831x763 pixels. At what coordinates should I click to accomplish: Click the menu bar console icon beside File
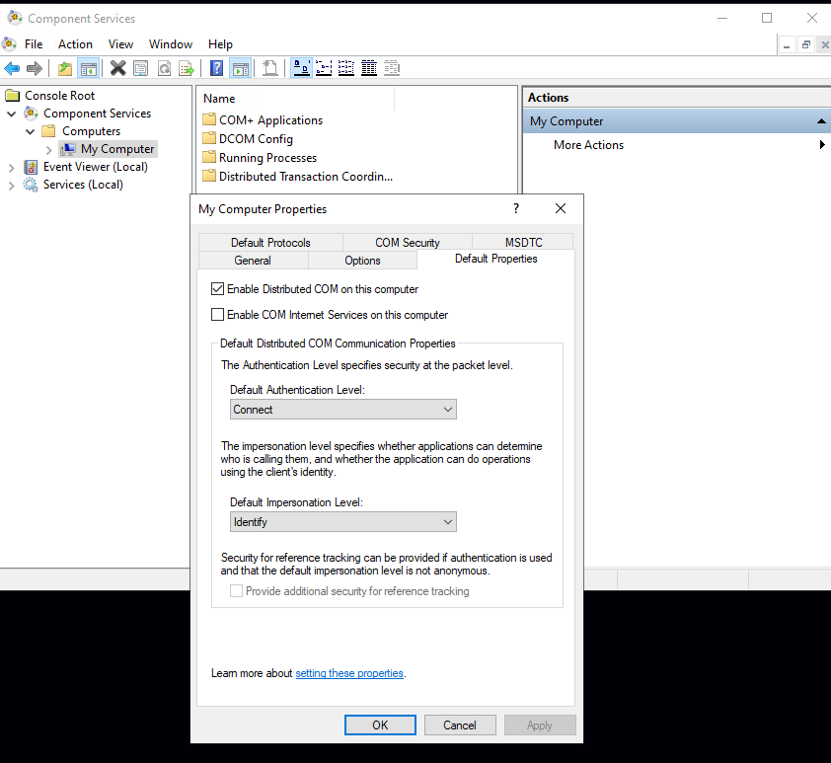tap(9, 43)
